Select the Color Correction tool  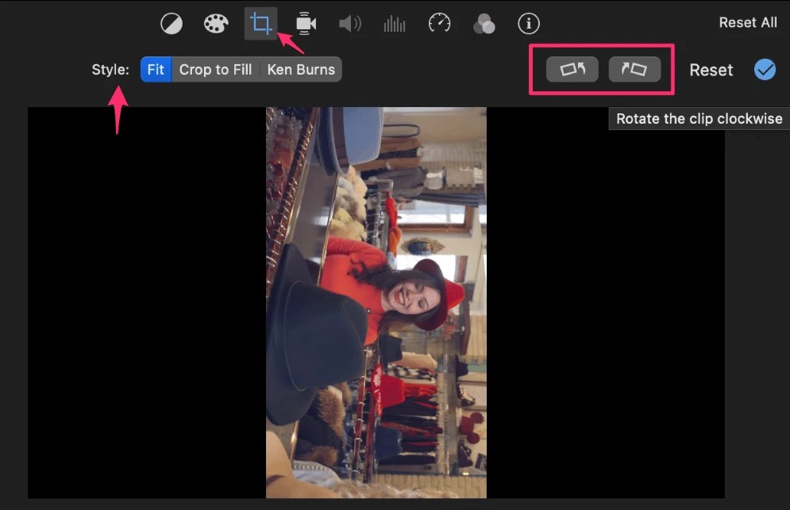point(215,24)
